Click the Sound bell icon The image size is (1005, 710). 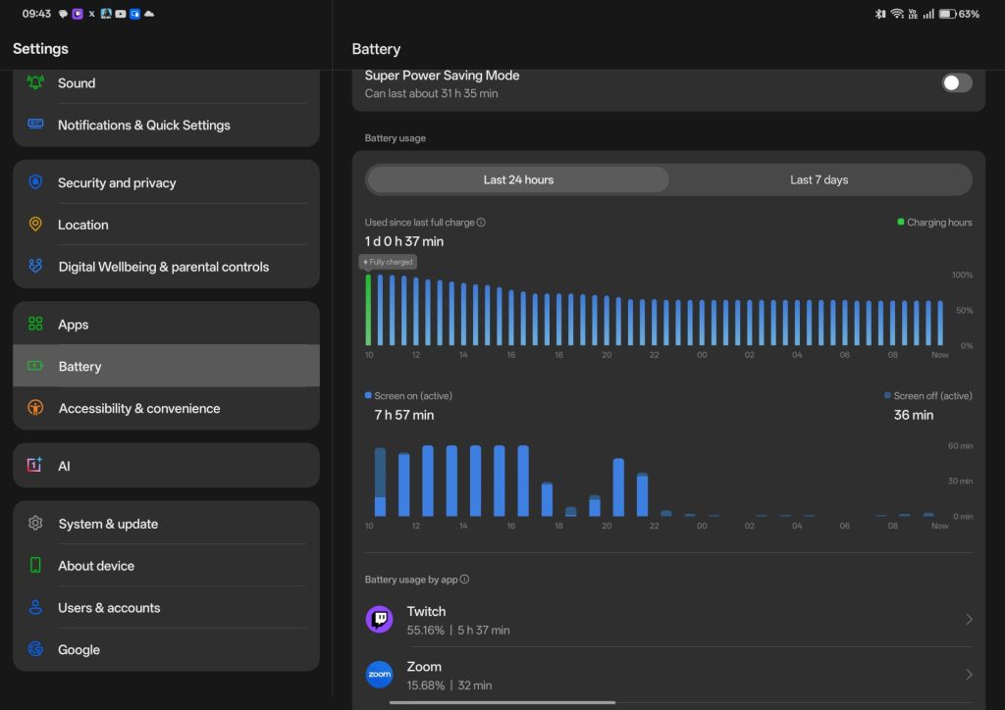[36, 83]
